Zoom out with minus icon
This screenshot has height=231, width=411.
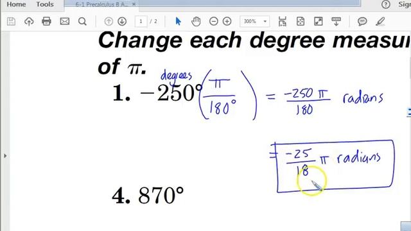click(x=214, y=21)
